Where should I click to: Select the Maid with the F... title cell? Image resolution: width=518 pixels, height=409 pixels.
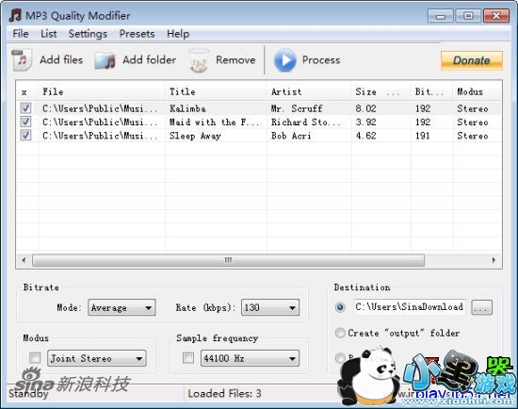click(x=214, y=122)
